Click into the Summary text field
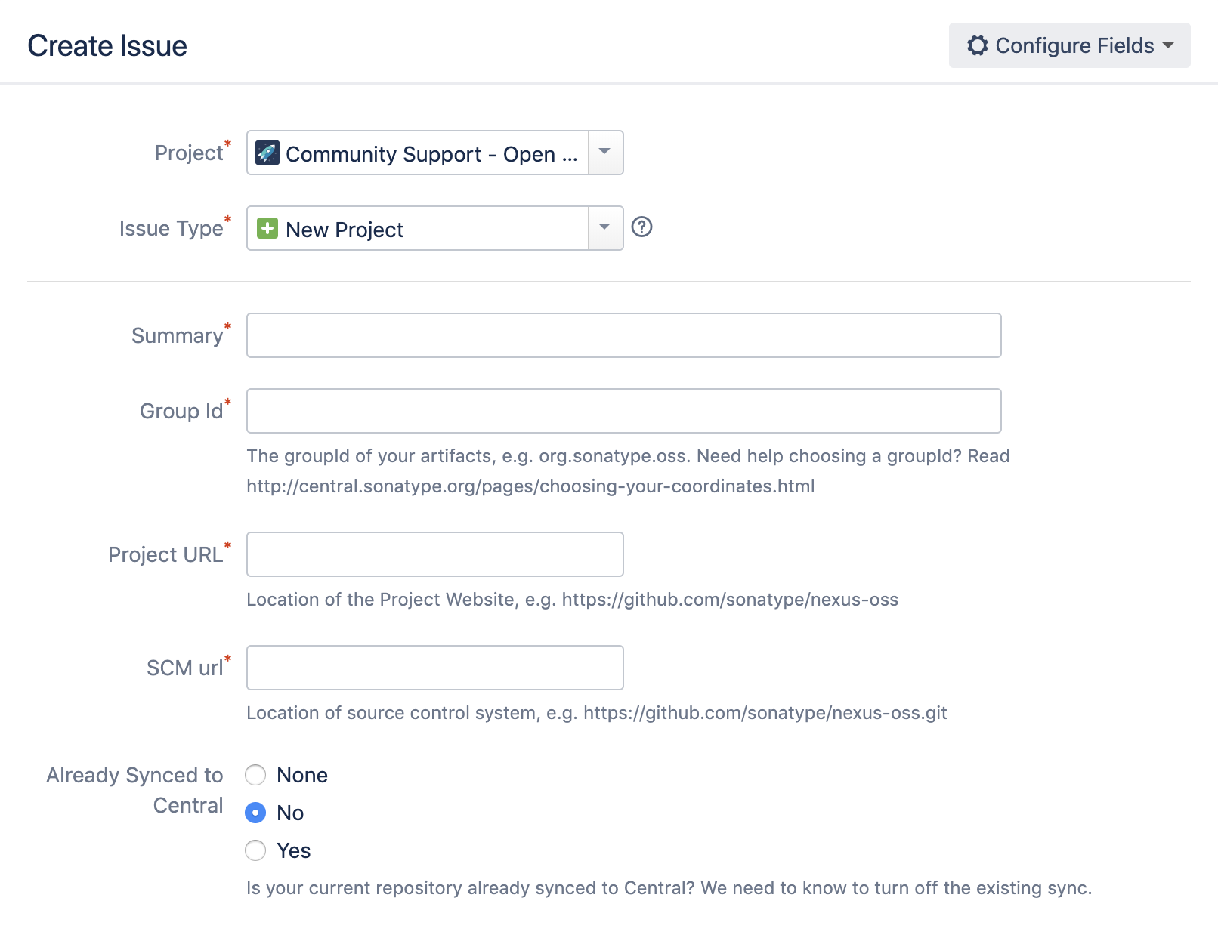Screen dimensions: 1218x932 click(x=623, y=335)
